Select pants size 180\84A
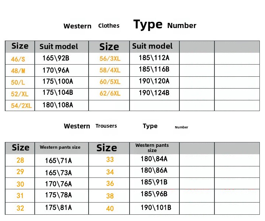The width and height of the screenshot is (265, 221). [154, 159]
